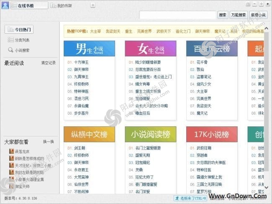The height and width of the screenshot is (204, 272).
Task: Click book icon next to 小故事大道理全集
Action: tap(11, 179)
